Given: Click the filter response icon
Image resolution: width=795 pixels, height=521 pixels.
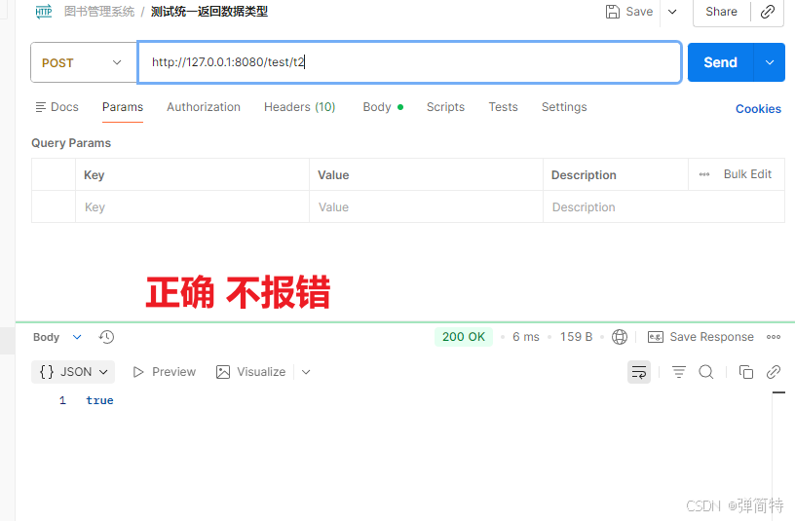Looking at the screenshot, I should coord(679,372).
